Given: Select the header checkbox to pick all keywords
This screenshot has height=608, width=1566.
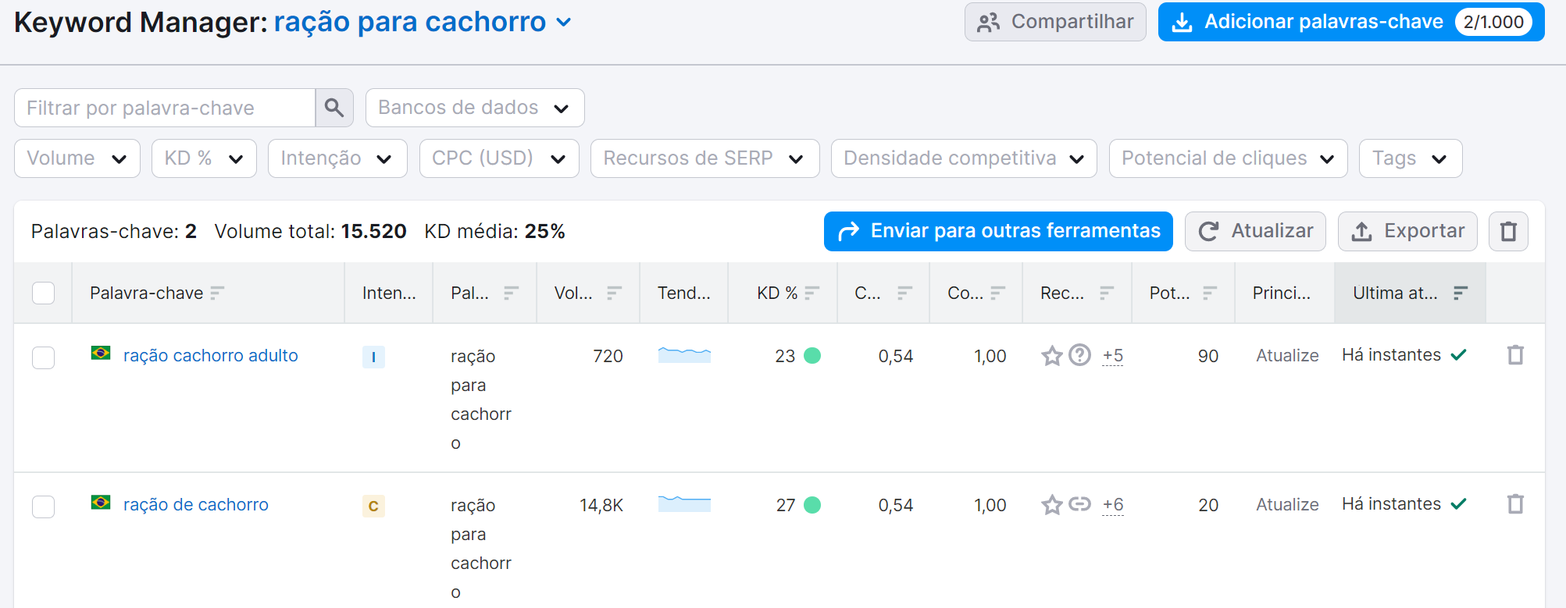Looking at the screenshot, I should click(x=43, y=292).
